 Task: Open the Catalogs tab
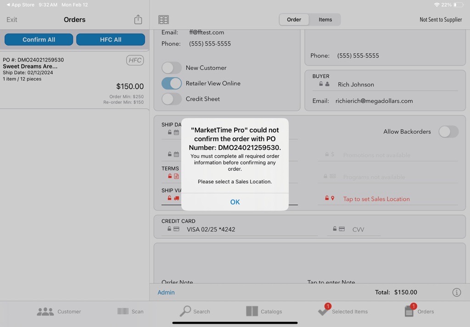pos(264,311)
